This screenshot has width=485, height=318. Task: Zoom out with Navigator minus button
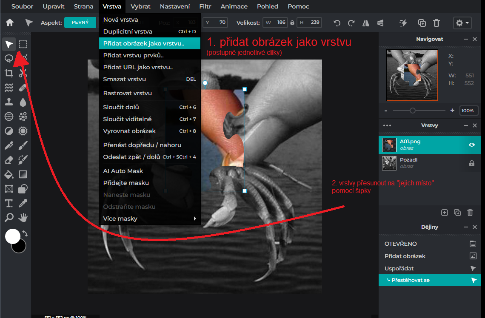point(386,111)
